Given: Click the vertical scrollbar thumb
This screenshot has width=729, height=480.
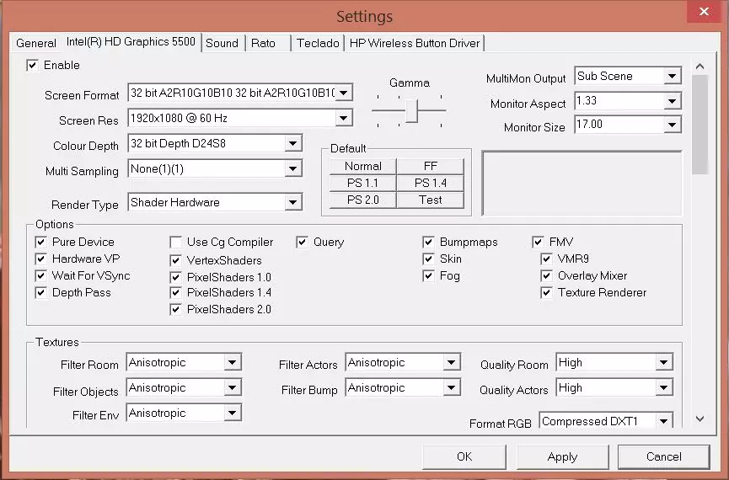Looking at the screenshot, I should point(700,125).
